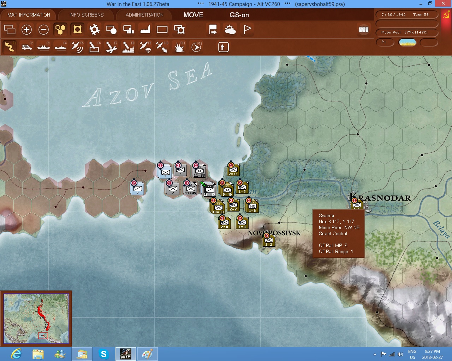Screen dimensions: 452x361
Task: Select F4 ship mode
Action: (x=60, y=47)
